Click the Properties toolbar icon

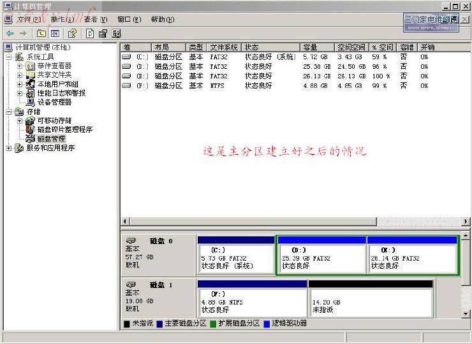tap(103, 33)
